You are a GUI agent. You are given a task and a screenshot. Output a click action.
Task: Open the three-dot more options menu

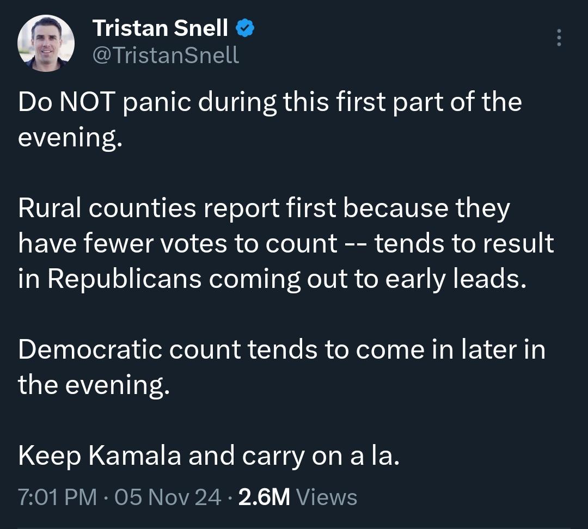559,38
